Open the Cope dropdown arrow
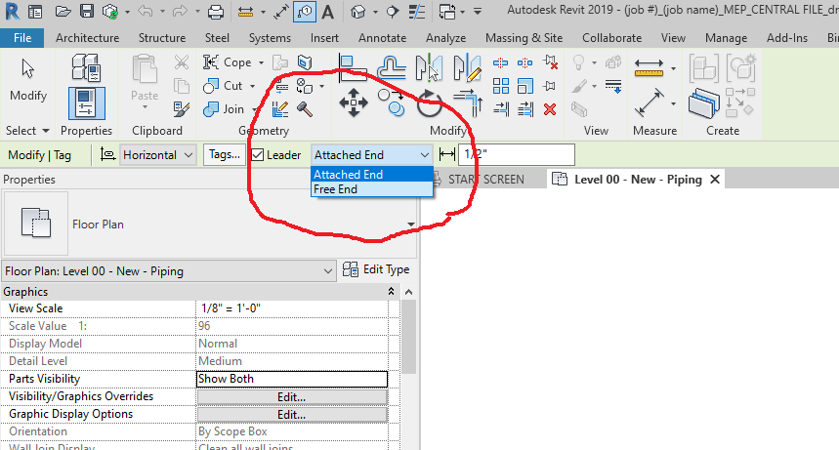The width and height of the screenshot is (839, 450). [261, 62]
